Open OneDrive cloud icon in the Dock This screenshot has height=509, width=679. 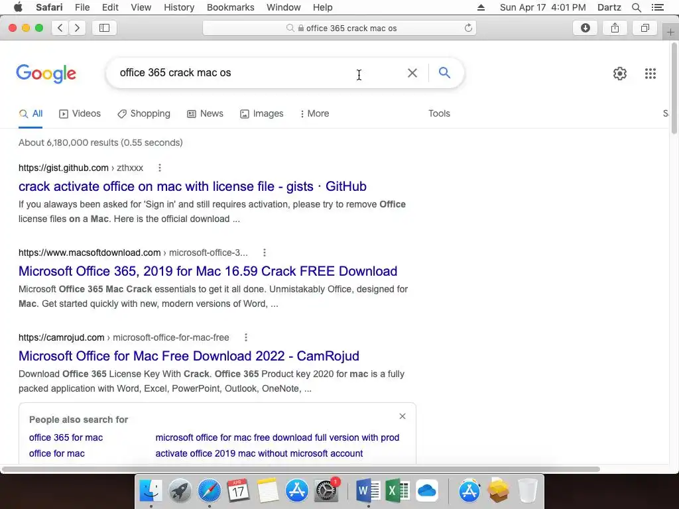(426, 491)
